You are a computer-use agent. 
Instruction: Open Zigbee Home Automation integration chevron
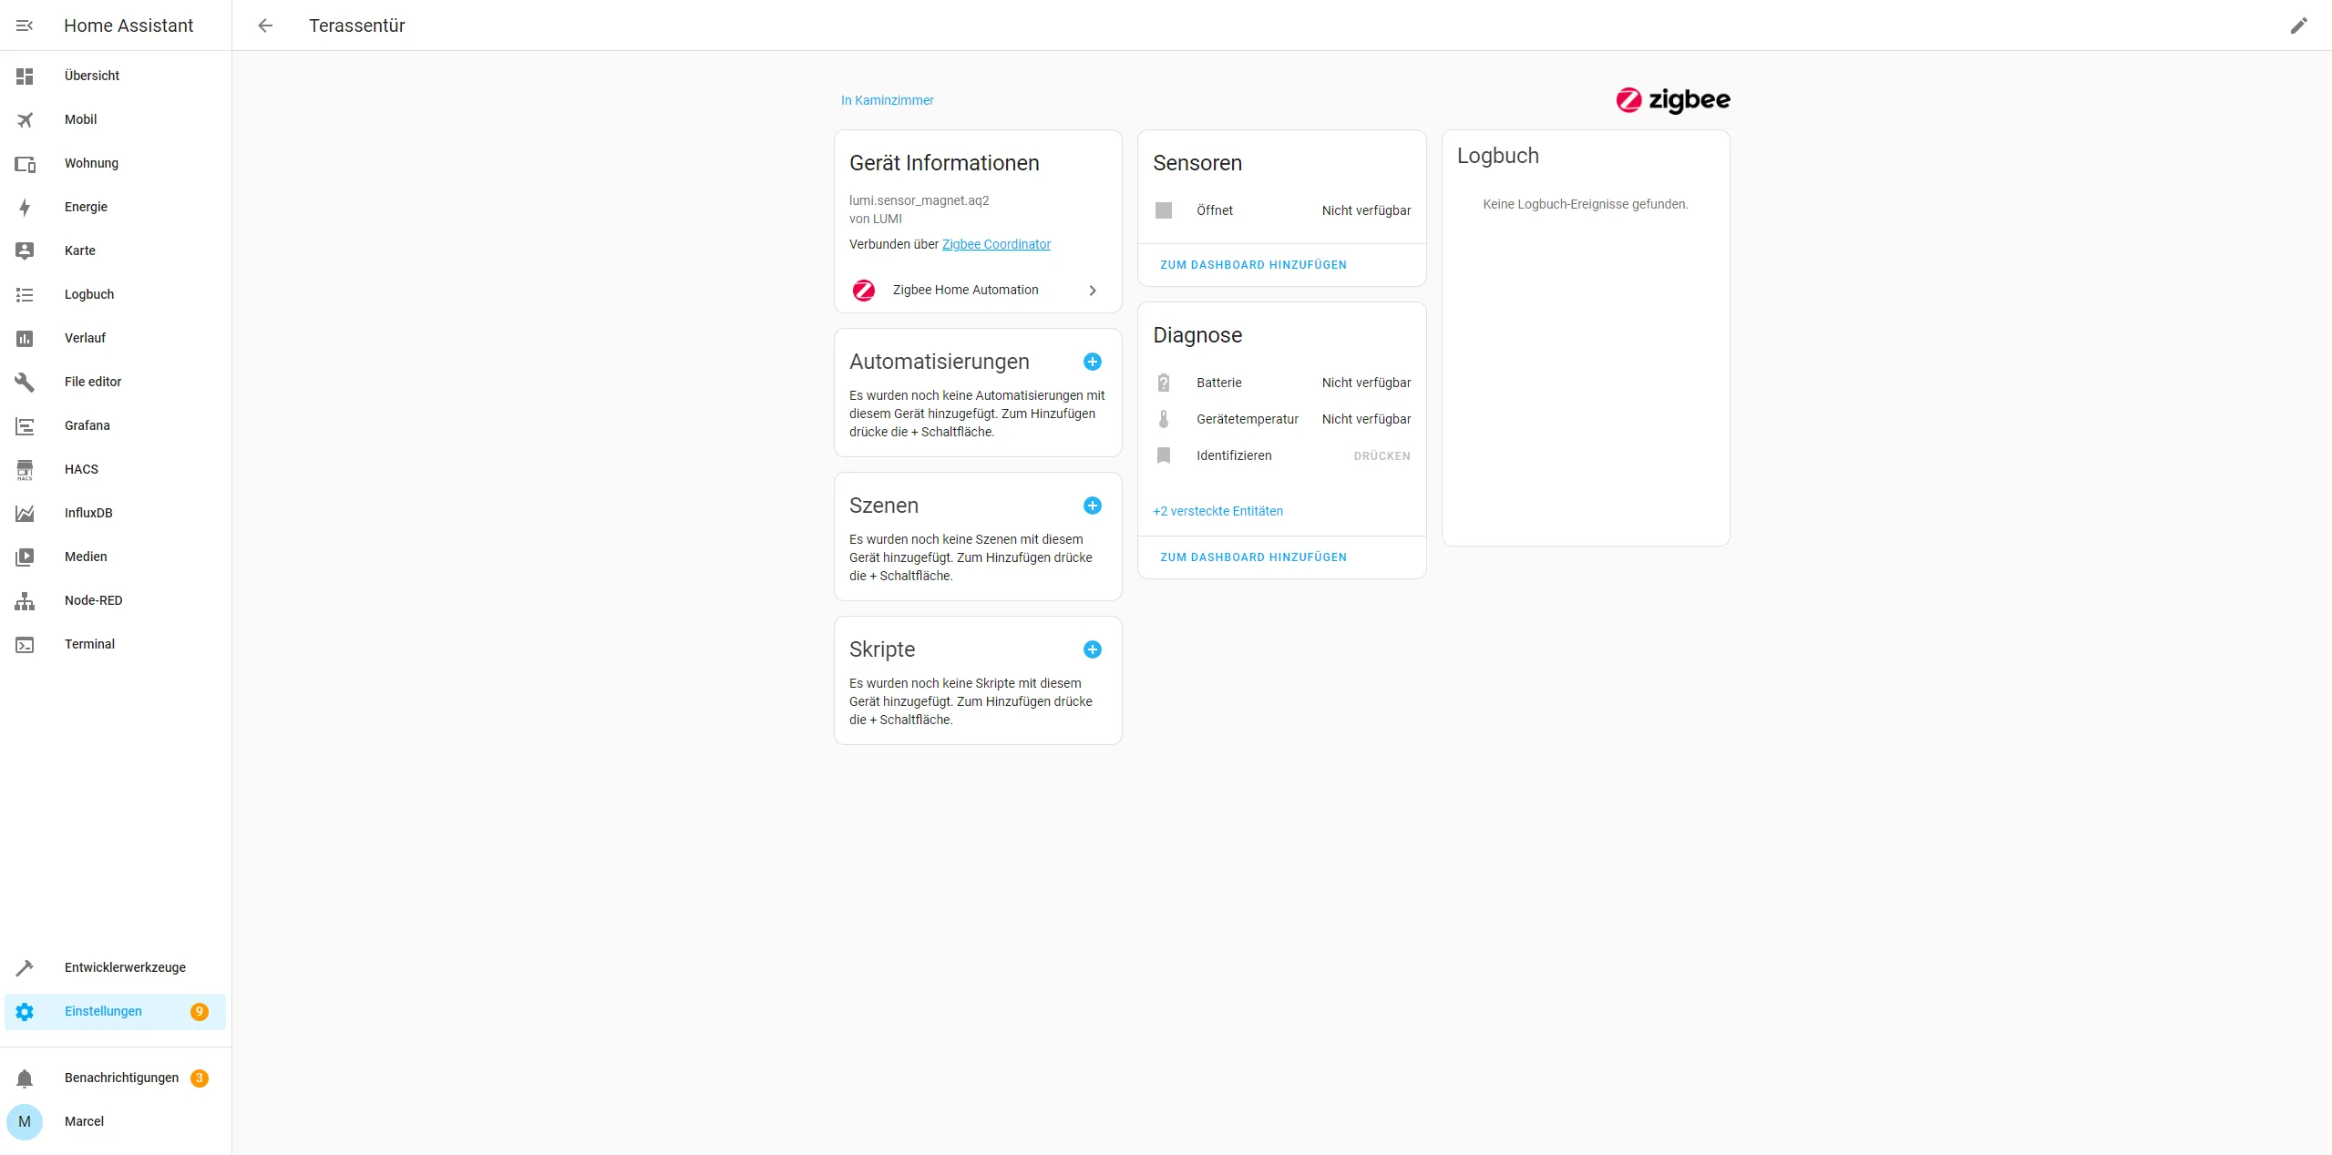coord(1092,291)
